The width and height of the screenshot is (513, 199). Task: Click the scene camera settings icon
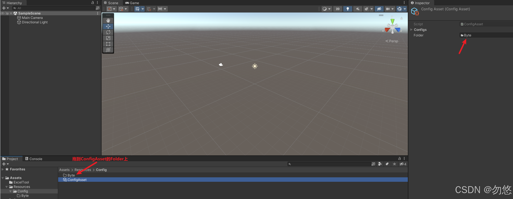388,9
